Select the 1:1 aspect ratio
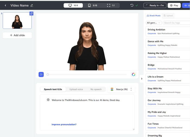 pyautogui.click(x=111, y=5)
